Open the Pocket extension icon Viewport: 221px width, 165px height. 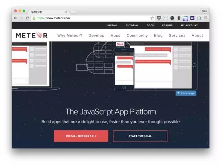tap(159, 18)
